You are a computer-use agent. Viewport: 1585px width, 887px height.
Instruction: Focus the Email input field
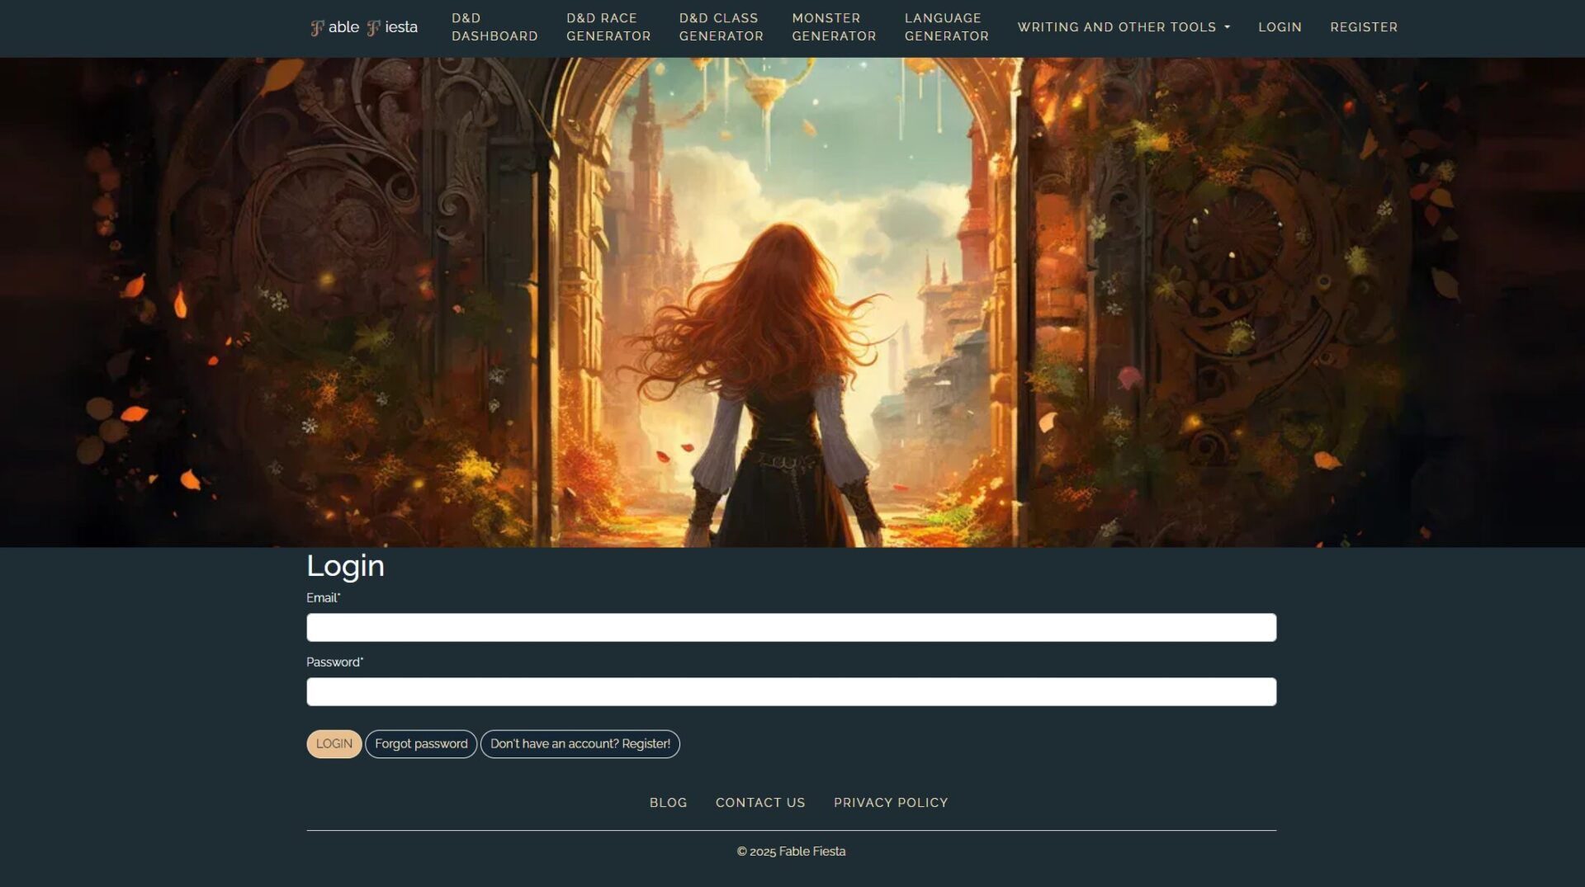[791, 627]
